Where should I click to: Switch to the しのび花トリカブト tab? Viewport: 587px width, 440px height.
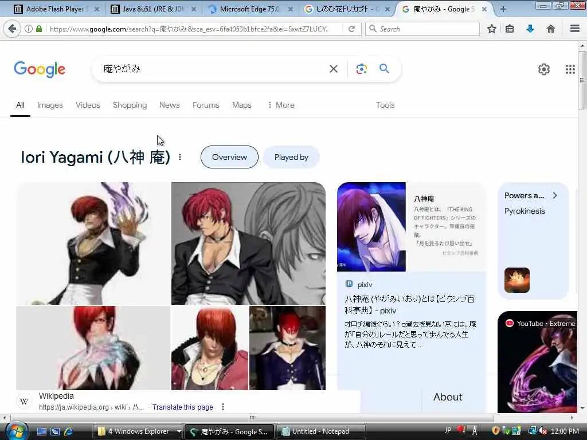click(x=346, y=9)
